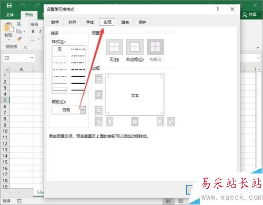Image resolution: width=263 pixels, height=205 pixels.
Task: Select the None line style
Action: coord(59,49)
